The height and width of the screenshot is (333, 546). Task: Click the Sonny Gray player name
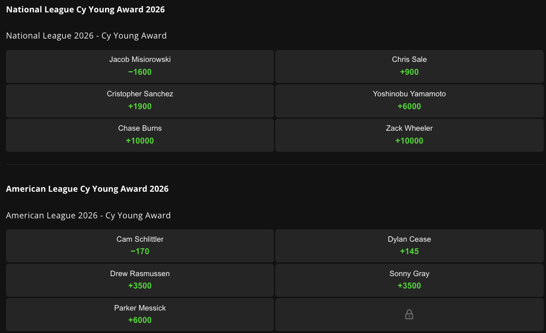(409, 273)
